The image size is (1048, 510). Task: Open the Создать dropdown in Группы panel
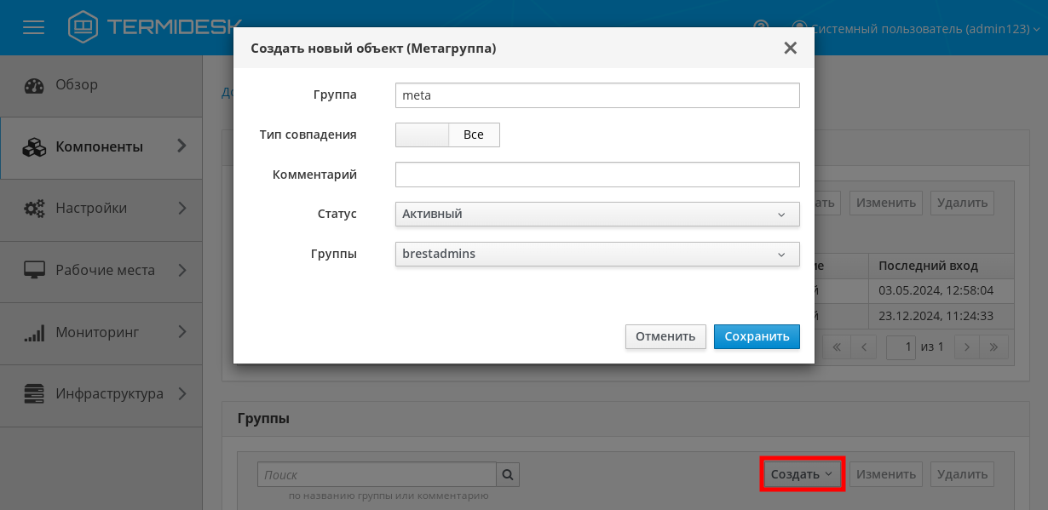pyautogui.click(x=802, y=474)
